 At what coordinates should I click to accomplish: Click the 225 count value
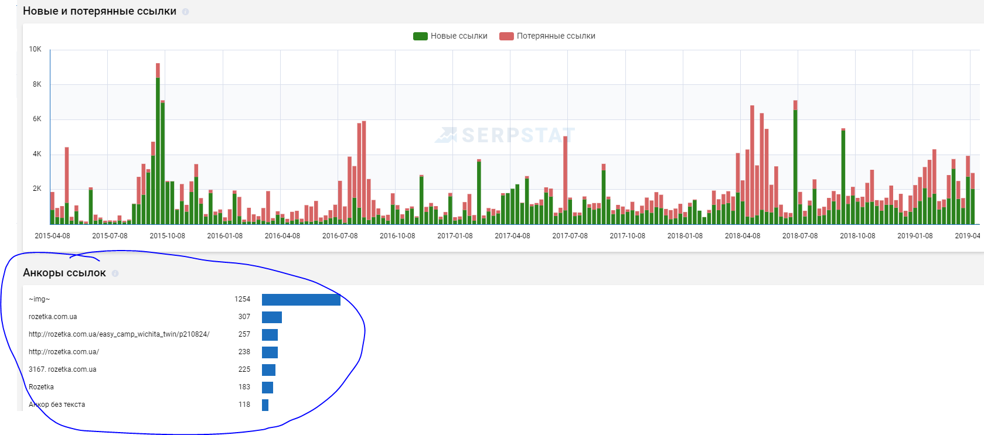pyautogui.click(x=244, y=369)
